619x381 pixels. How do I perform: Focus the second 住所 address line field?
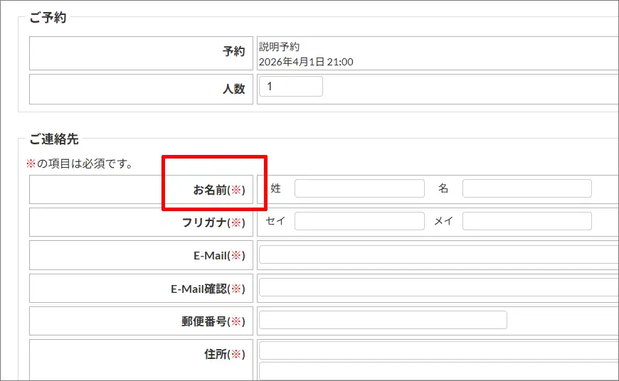[438, 372]
